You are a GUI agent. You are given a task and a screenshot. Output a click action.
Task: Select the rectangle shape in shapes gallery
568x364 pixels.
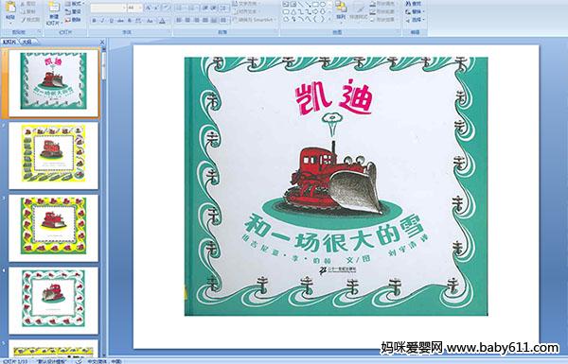[315, 5]
